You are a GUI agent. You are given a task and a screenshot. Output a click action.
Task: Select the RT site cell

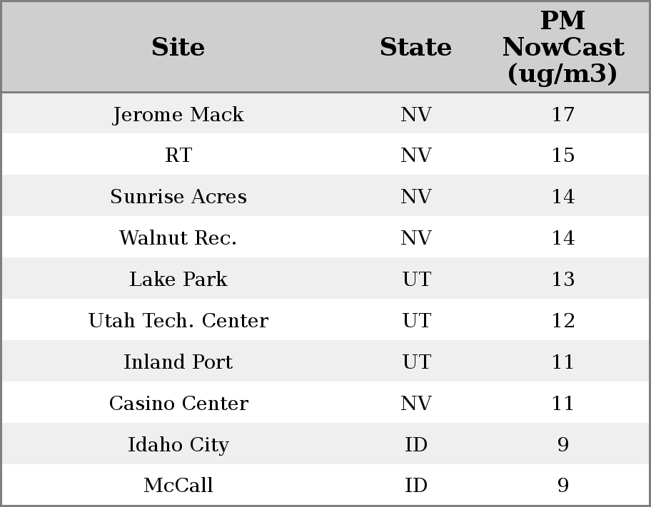[x=178, y=155]
